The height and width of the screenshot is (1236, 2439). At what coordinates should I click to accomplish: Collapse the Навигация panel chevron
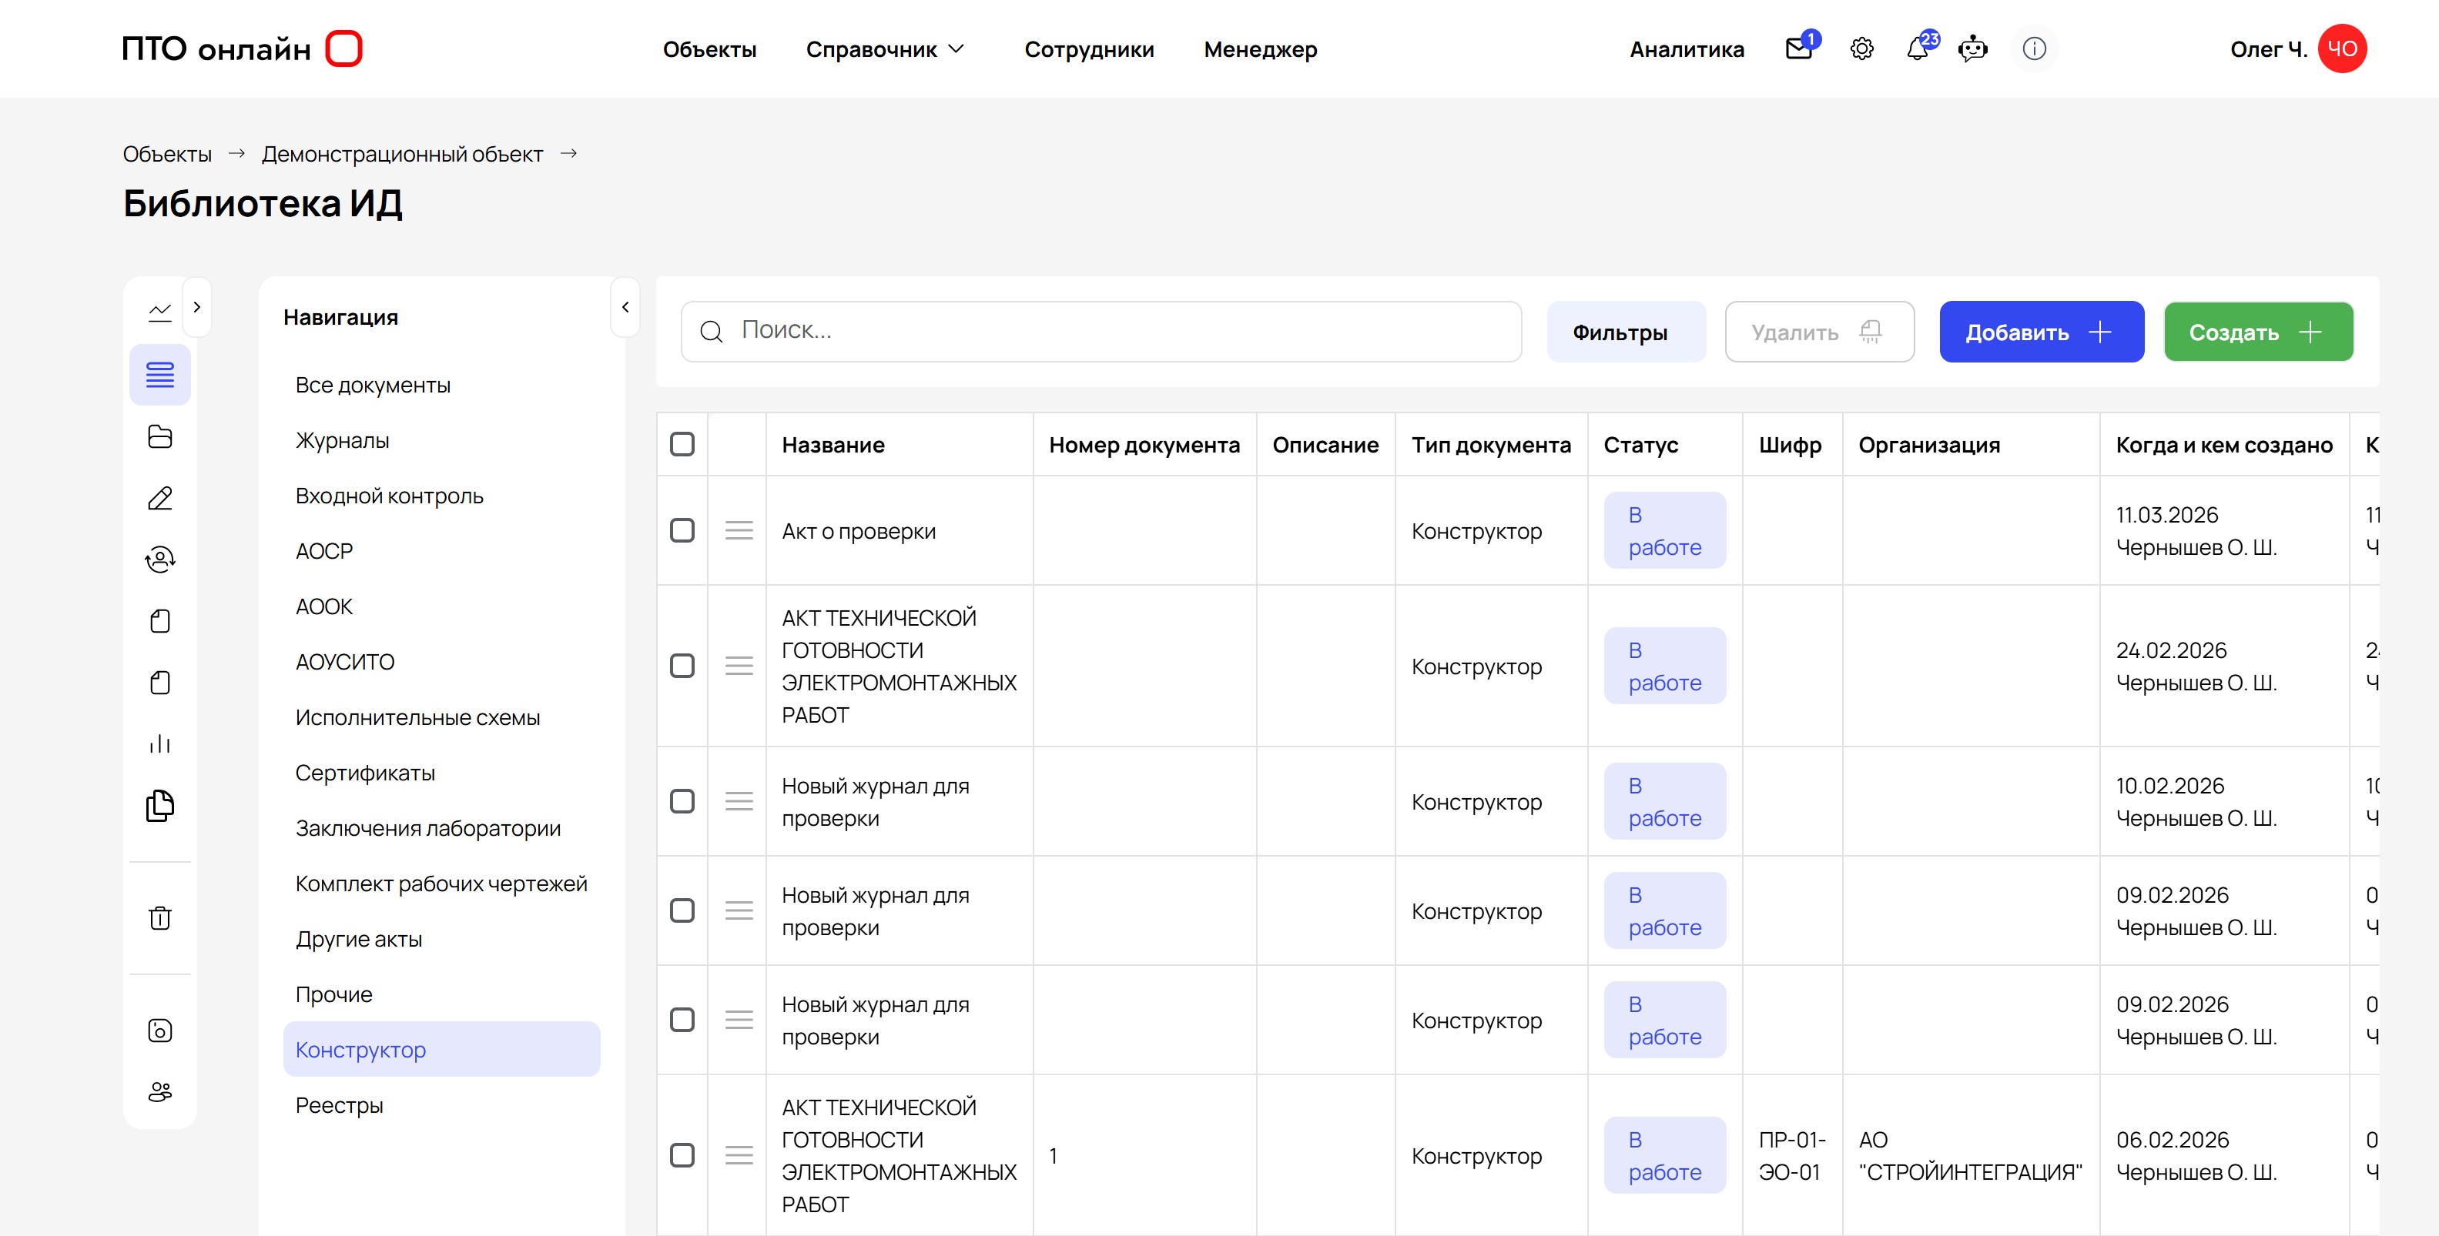point(625,306)
